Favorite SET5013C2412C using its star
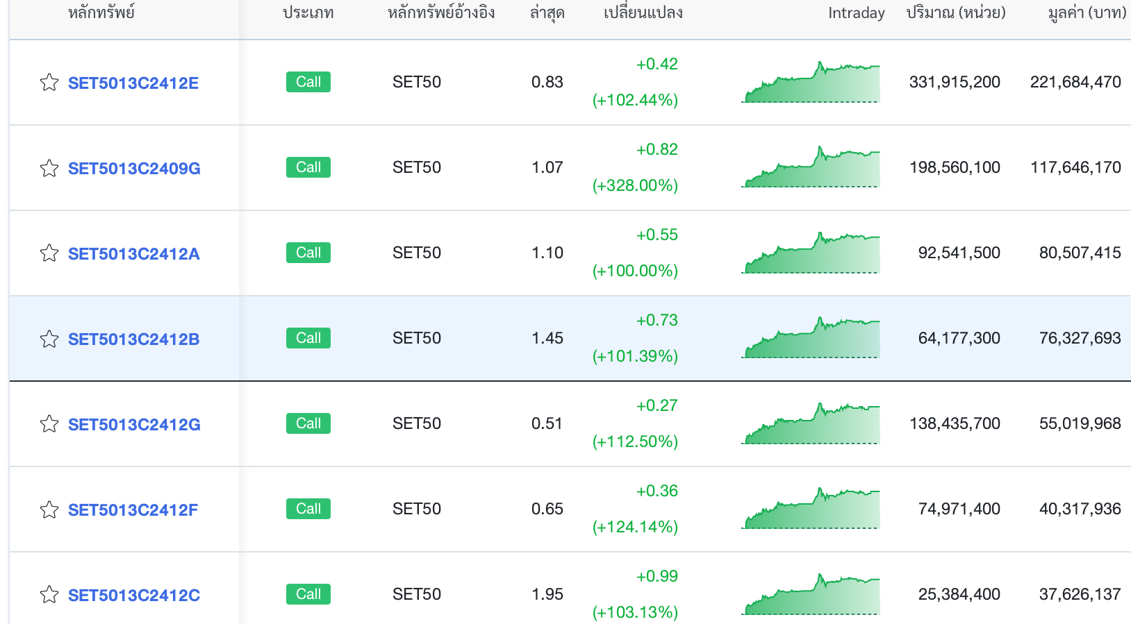Image resolution: width=1131 pixels, height=624 pixels. pos(49,595)
